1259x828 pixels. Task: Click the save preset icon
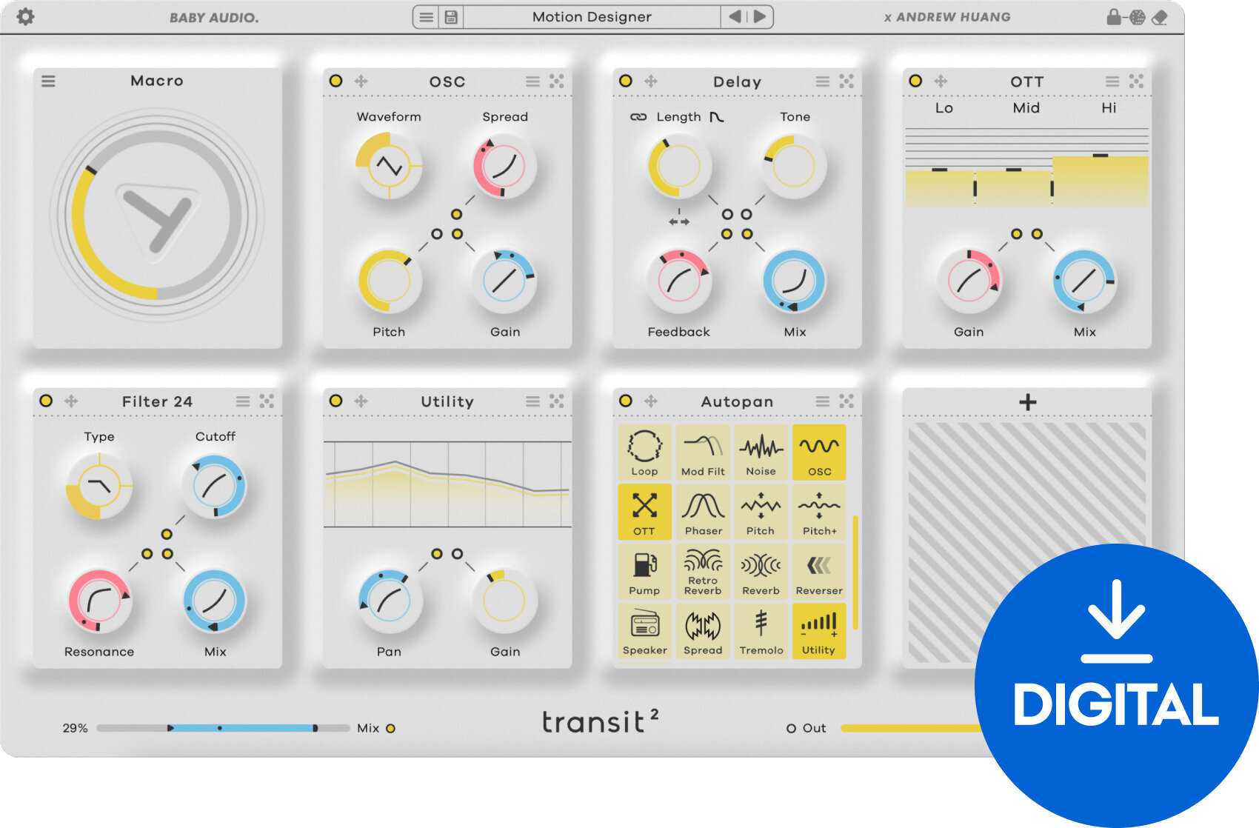(451, 16)
